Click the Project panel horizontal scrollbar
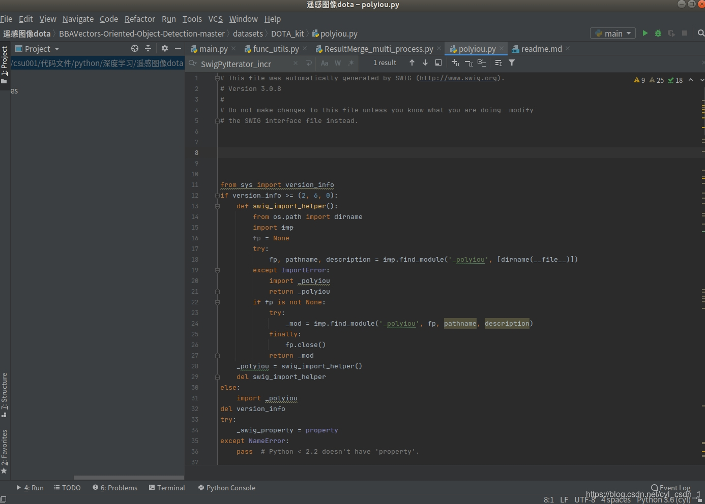 point(129,478)
